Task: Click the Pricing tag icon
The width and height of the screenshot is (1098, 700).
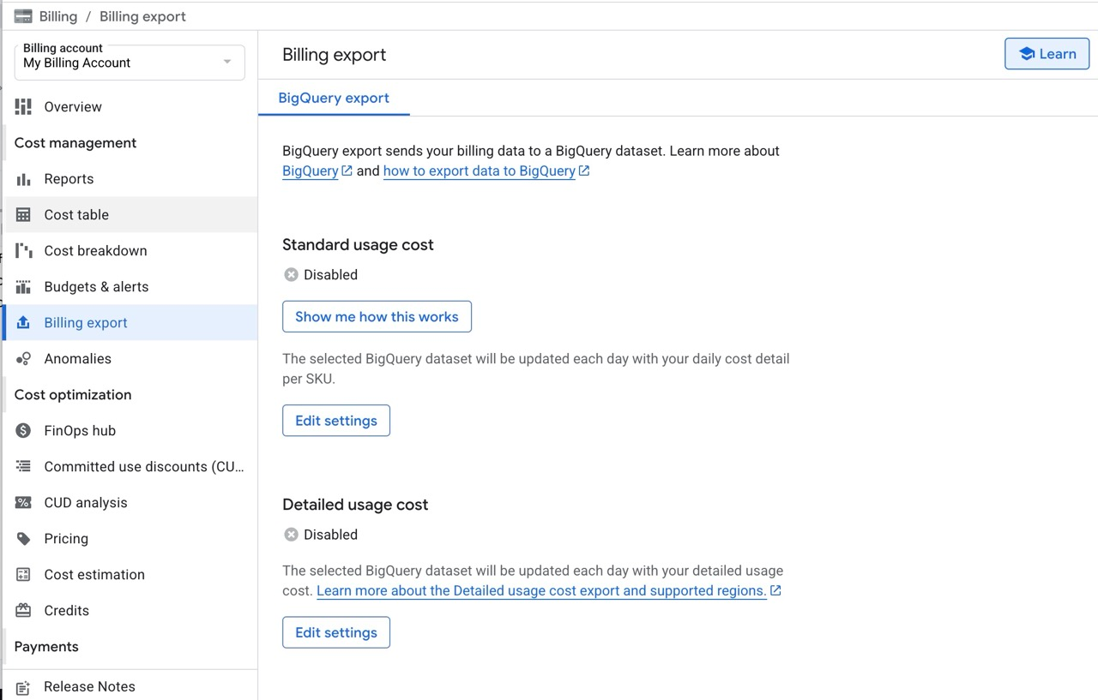Action: tap(23, 538)
